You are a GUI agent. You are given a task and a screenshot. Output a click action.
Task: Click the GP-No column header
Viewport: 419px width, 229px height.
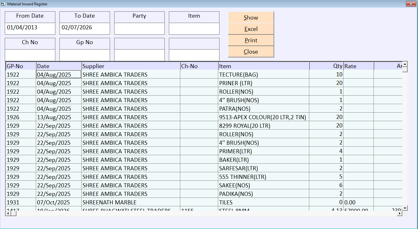21,66
